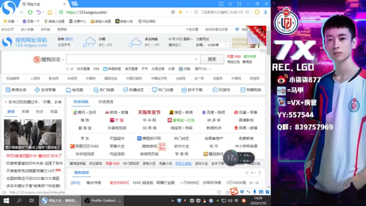Click the 搜索 search button
366x206 pixels.
tap(212, 60)
